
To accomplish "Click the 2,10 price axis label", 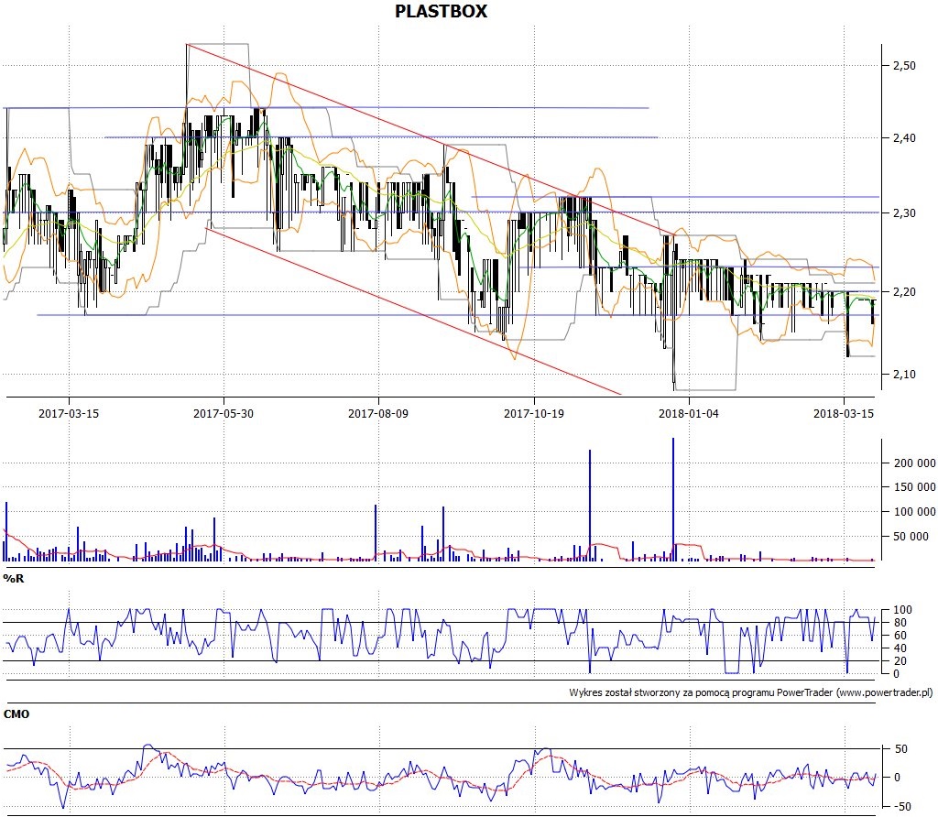I will click(904, 374).
